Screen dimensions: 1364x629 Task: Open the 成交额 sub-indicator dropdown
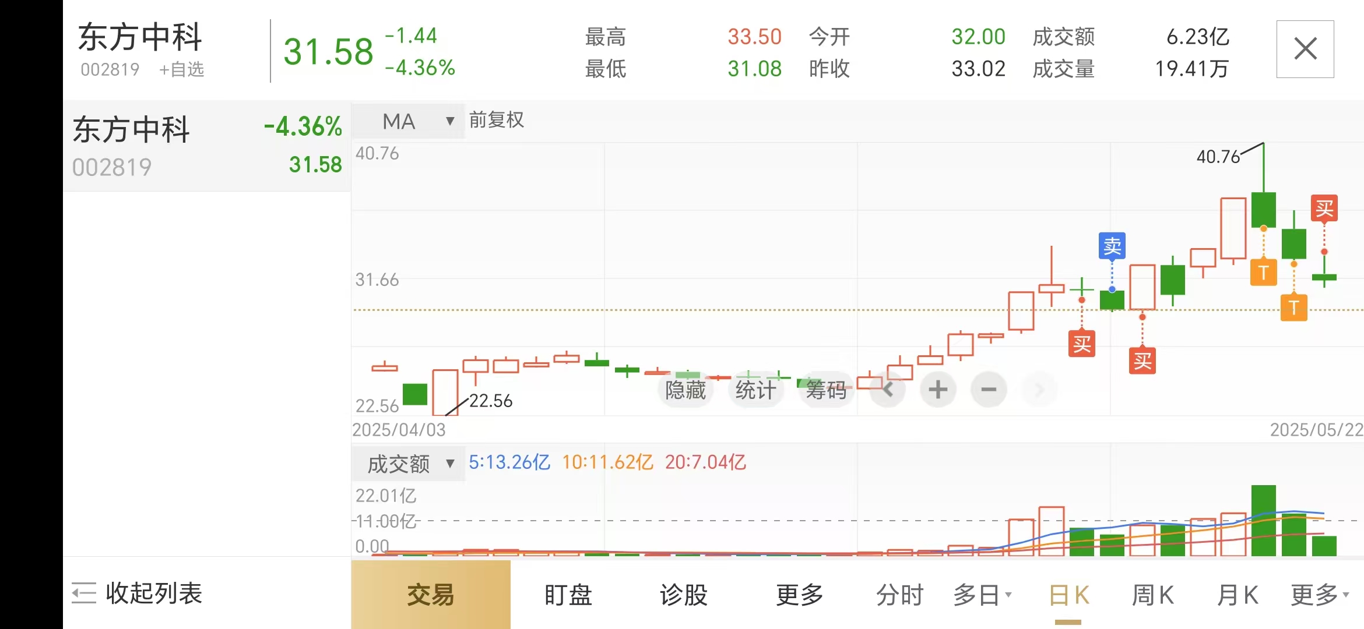click(x=408, y=464)
